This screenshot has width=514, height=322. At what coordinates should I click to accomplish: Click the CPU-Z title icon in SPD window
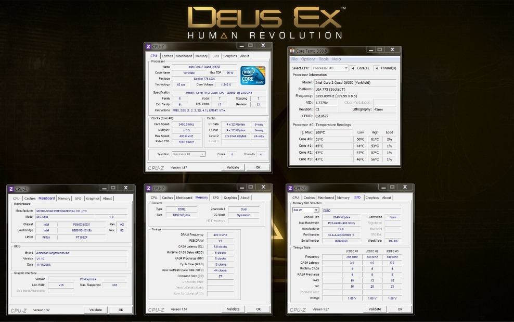[x=290, y=189]
